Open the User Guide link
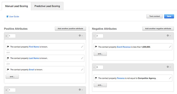The height and width of the screenshot is (94, 177). (14, 17)
